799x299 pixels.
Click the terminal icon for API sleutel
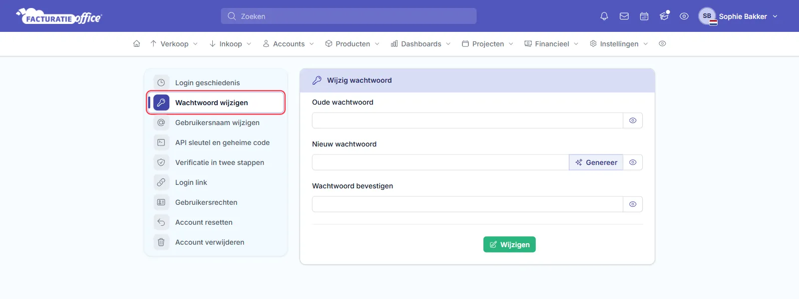point(161,143)
